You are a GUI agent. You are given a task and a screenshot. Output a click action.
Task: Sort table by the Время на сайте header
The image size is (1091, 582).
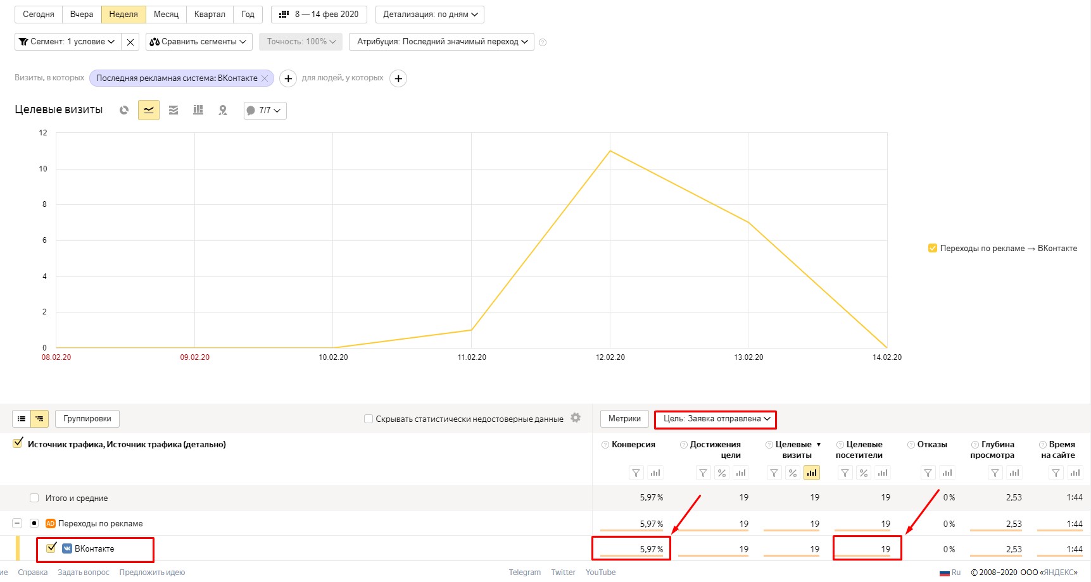coord(1058,450)
